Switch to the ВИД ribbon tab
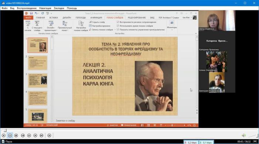This screenshot has width=259, height=144. pos(152,18)
